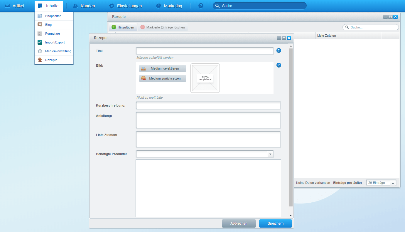Open the Marketing menu
Image resolution: width=405 pixels, height=232 pixels.
point(169,6)
